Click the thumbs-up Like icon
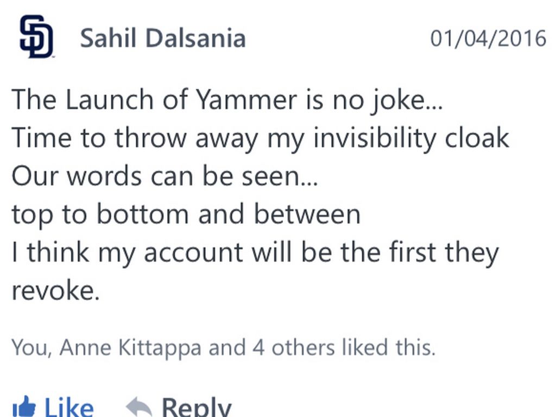Image resolution: width=556 pixels, height=417 pixels. coord(24,407)
